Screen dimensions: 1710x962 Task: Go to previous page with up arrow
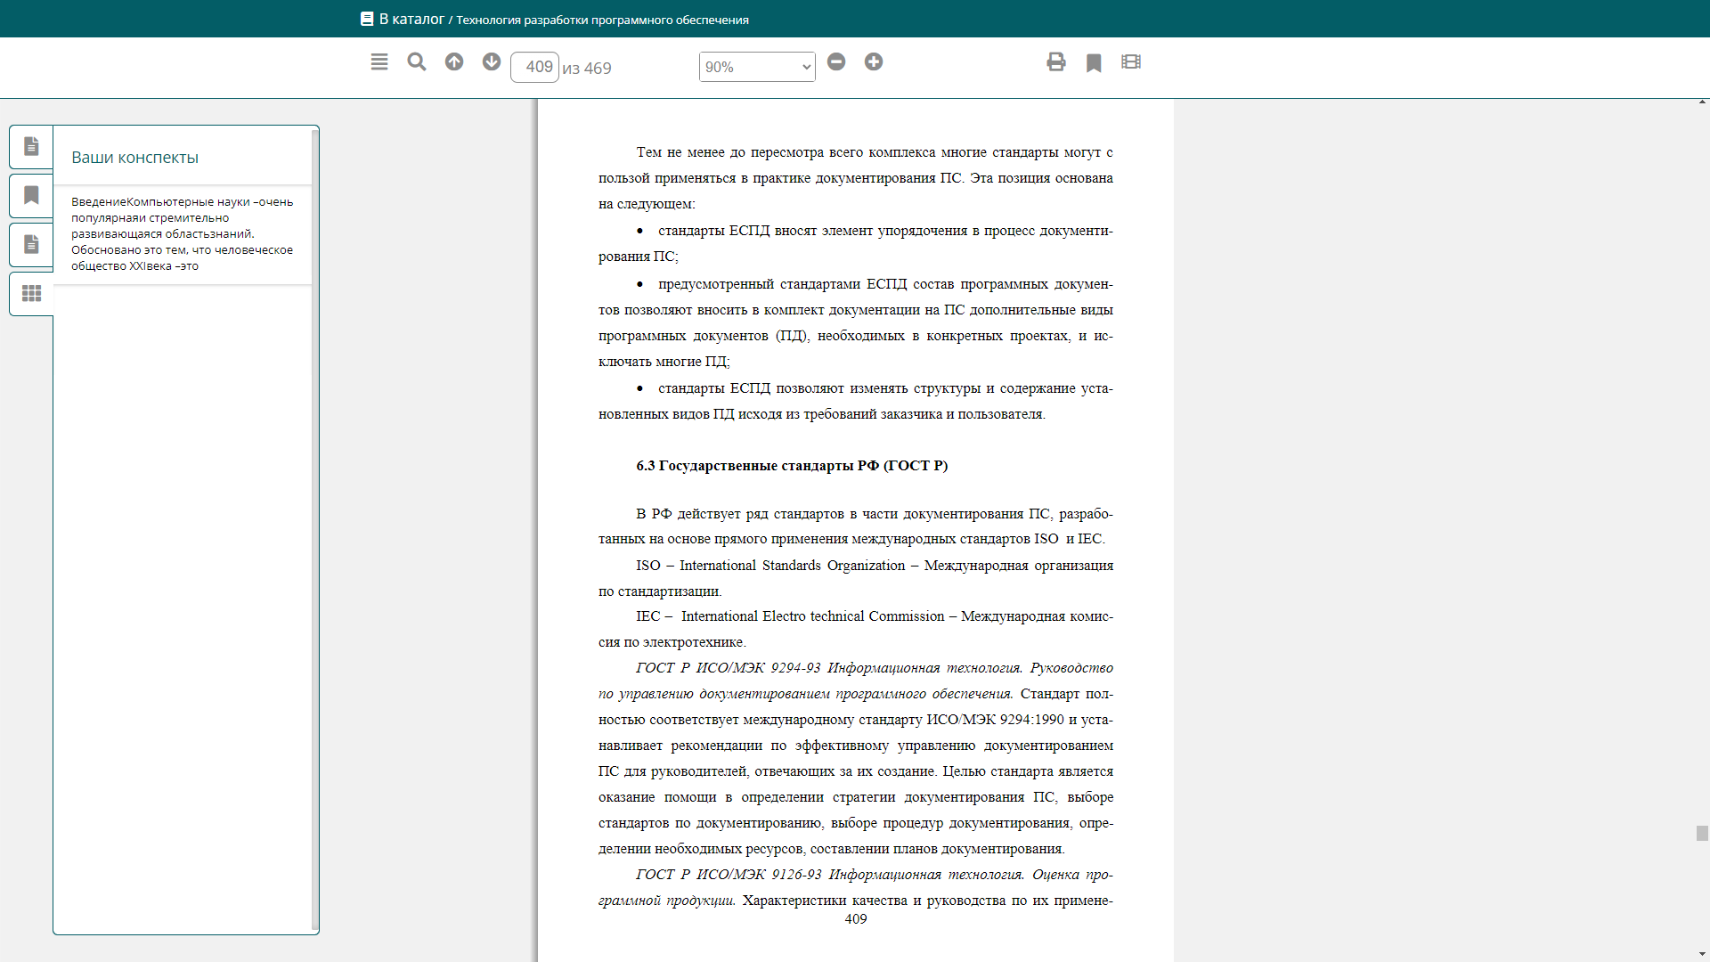click(x=454, y=61)
